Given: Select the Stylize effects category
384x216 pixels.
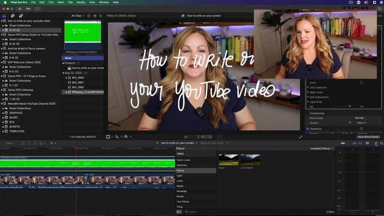Looking at the screenshot, I should [196, 196].
